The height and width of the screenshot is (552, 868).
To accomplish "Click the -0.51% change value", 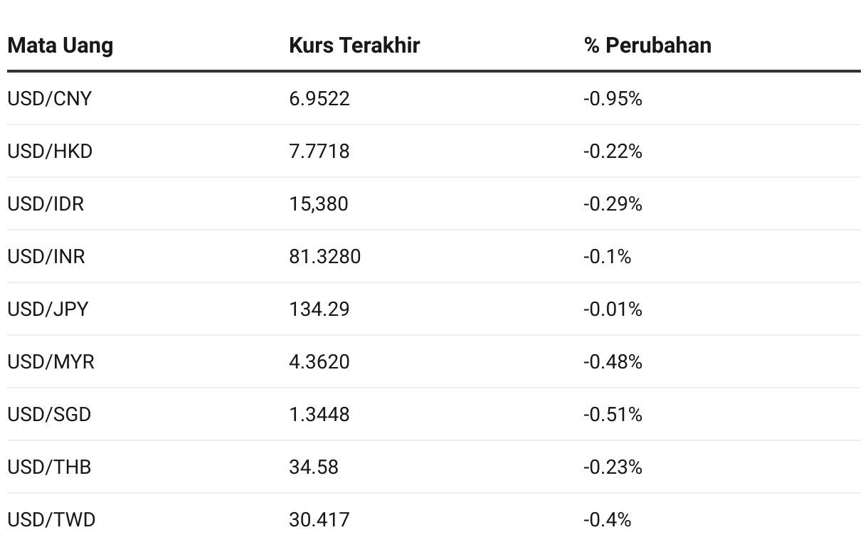I will [x=613, y=414].
